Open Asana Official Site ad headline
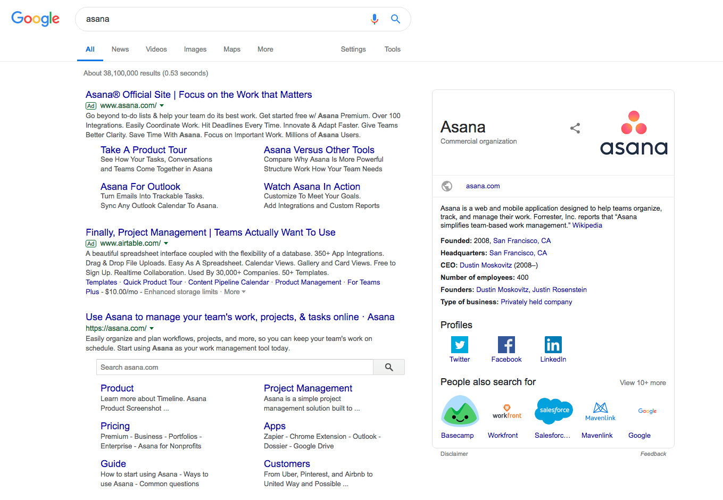The width and height of the screenshot is (723, 500). pos(199,95)
